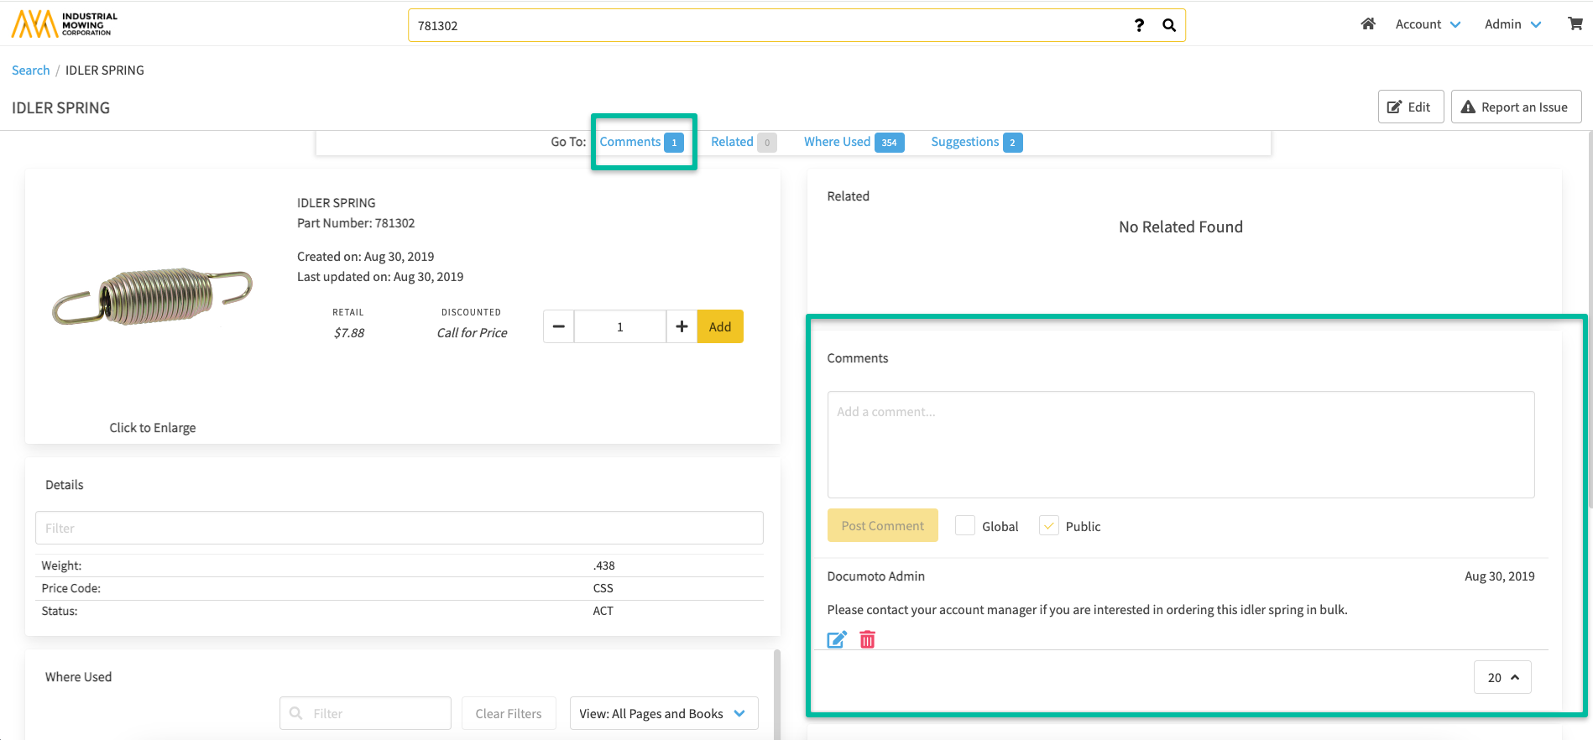Enable the Global checkbox
The width and height of the screenshot is (1593, 740).
(x=965, y=526)
